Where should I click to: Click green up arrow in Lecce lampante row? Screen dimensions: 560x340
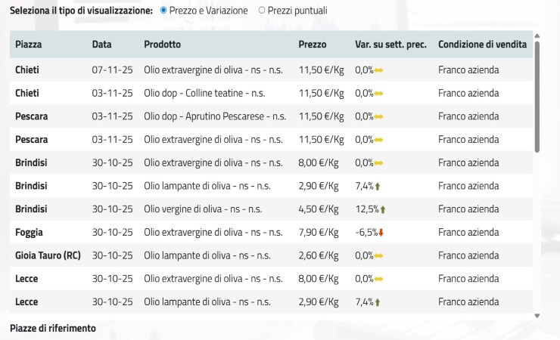point(378,302)
